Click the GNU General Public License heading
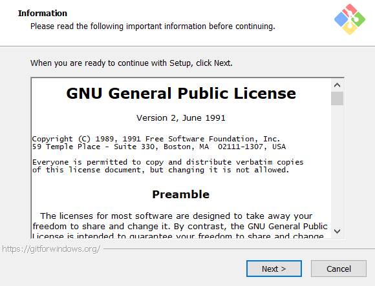375x286 pixels. tap(181, 93)
